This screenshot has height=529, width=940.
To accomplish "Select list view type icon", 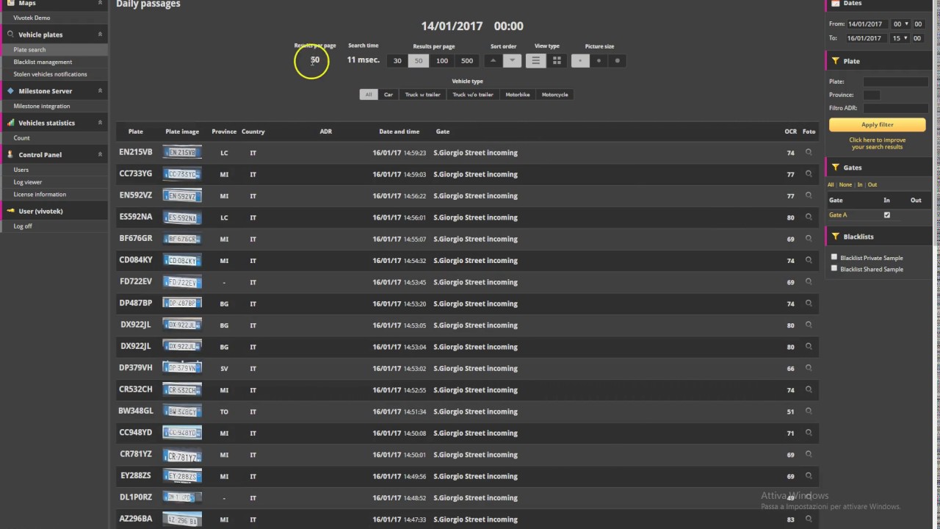I will (535, 61).
